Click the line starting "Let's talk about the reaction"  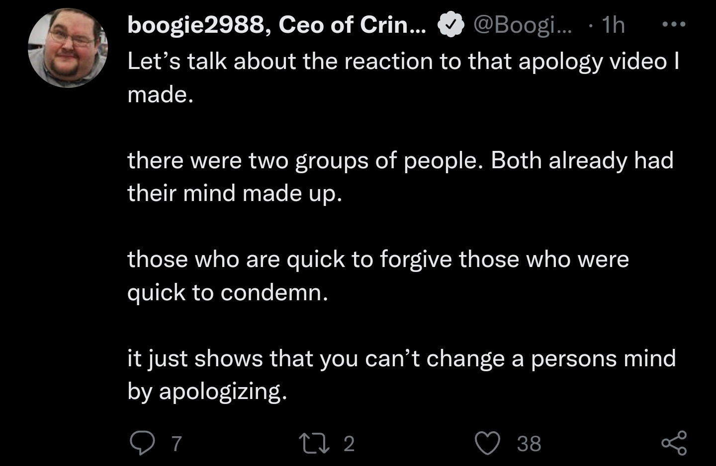point(403,62)
